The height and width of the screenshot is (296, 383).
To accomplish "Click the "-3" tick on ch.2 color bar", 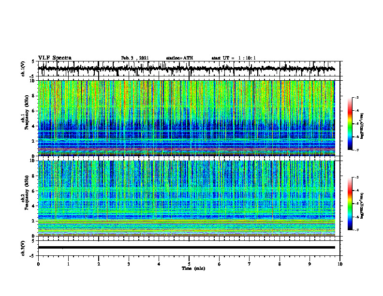I will click(x=356, y=178).
